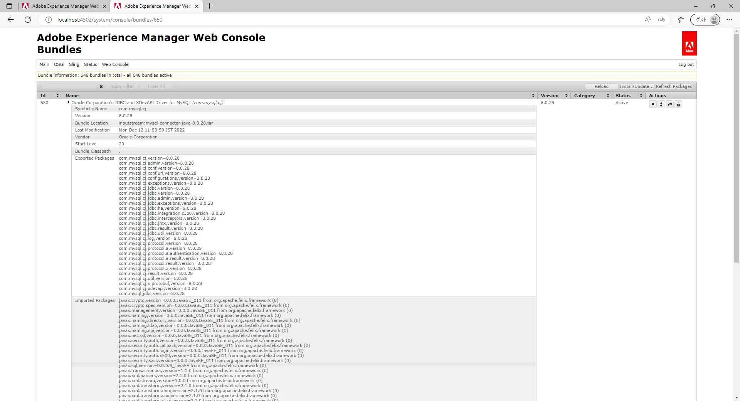
Task: Open the browser favorites icon
Action: click(x=681, y=20)
